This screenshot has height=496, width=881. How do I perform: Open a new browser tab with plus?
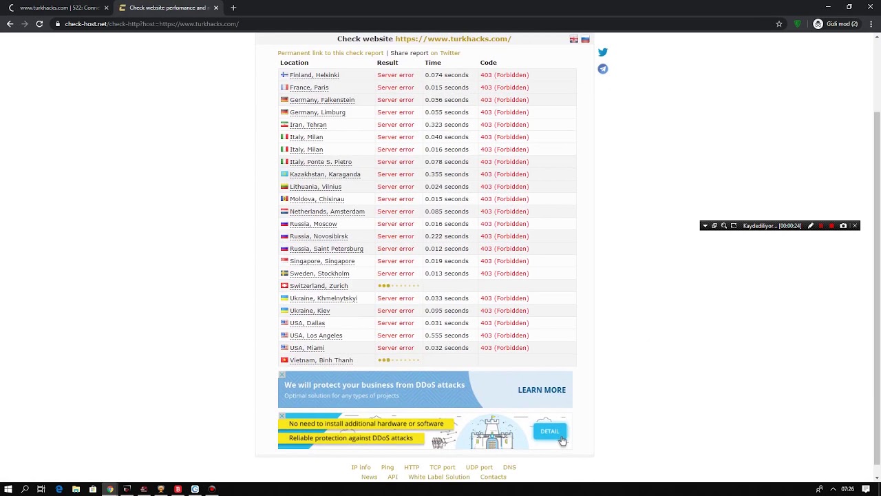tap(233, 8)
